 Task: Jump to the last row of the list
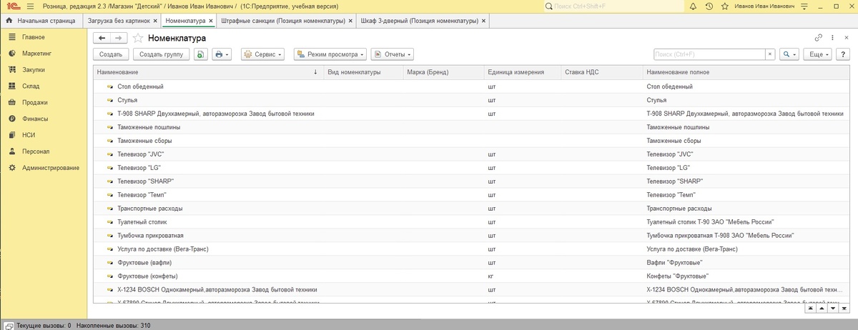coord(844,309)
